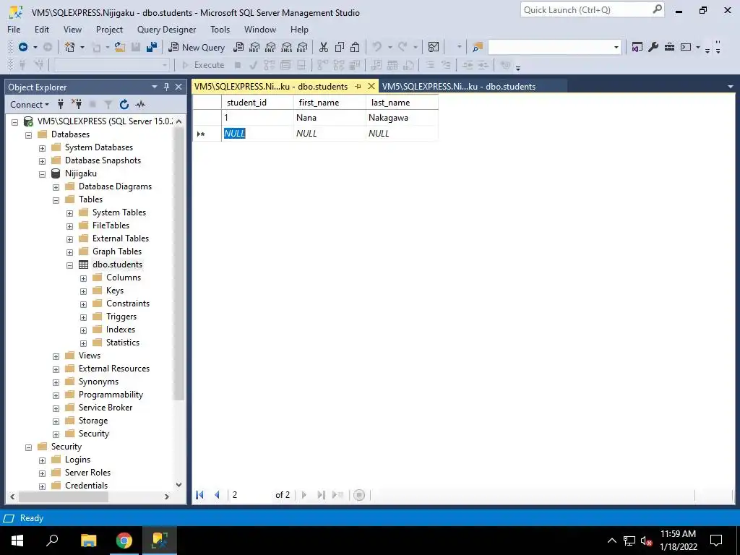Open Activity Monitor from Object Explorer
Viewport: 740px width, 555px height.
click(x=140, y=104)
